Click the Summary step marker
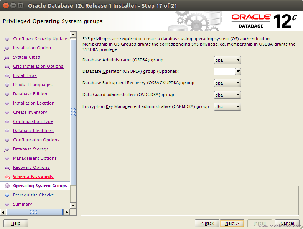This screenshot has width=303, height=229. pos(7,204)
